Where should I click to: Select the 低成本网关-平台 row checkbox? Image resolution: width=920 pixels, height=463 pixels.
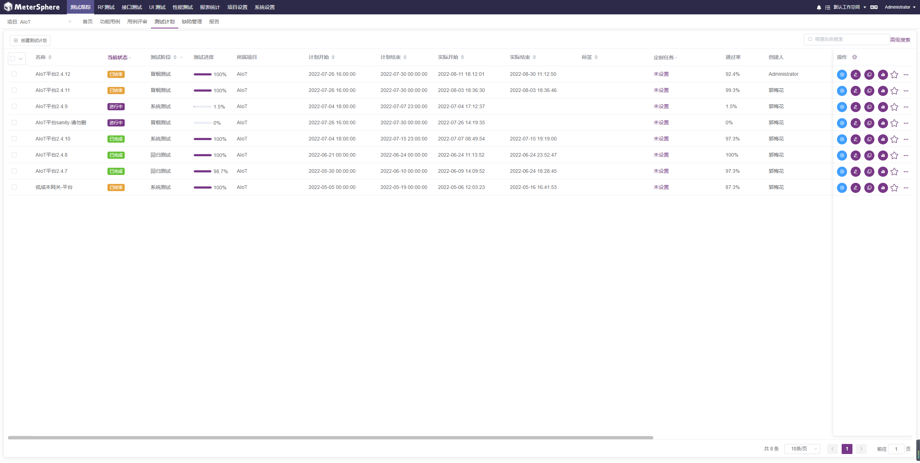(x=14, y=187)
